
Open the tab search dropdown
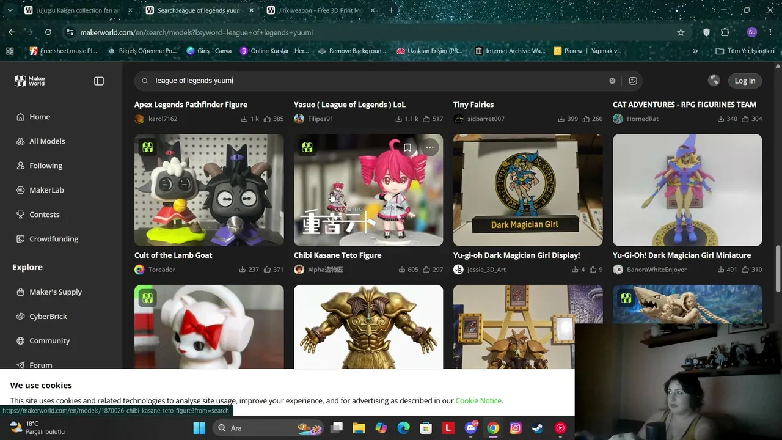pyautogui.click(x=10, y=10)
